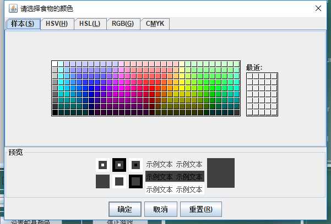Switch to the 样本(S) tab

(23, 24)
